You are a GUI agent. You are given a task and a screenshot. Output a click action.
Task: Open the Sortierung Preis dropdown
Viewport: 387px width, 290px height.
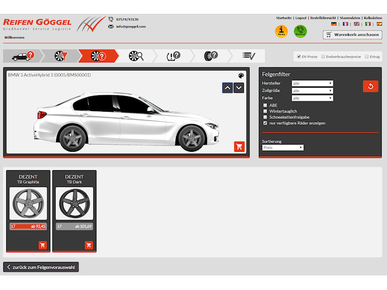[283, 147]
